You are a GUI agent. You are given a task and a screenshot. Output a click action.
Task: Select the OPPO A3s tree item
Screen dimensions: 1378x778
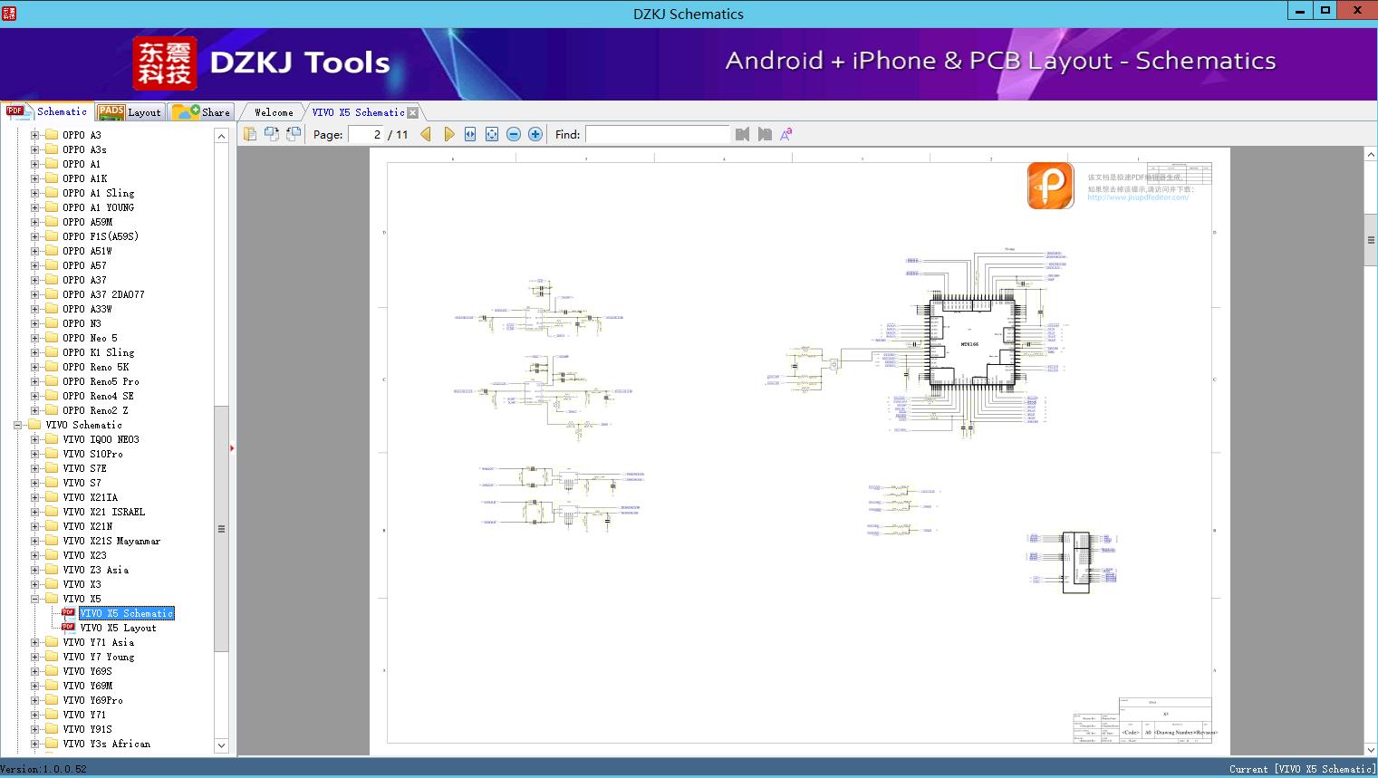click(x=84, y=149)
